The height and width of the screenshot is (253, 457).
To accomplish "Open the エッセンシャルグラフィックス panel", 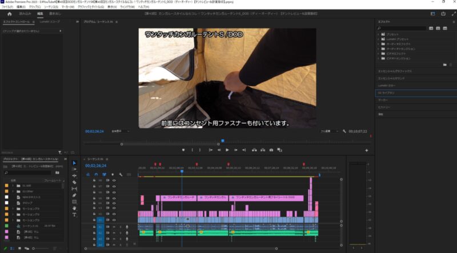I will 395,71.
